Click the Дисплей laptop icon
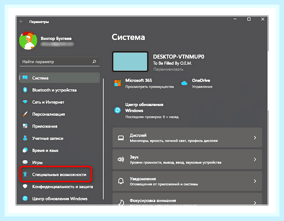 121,138
